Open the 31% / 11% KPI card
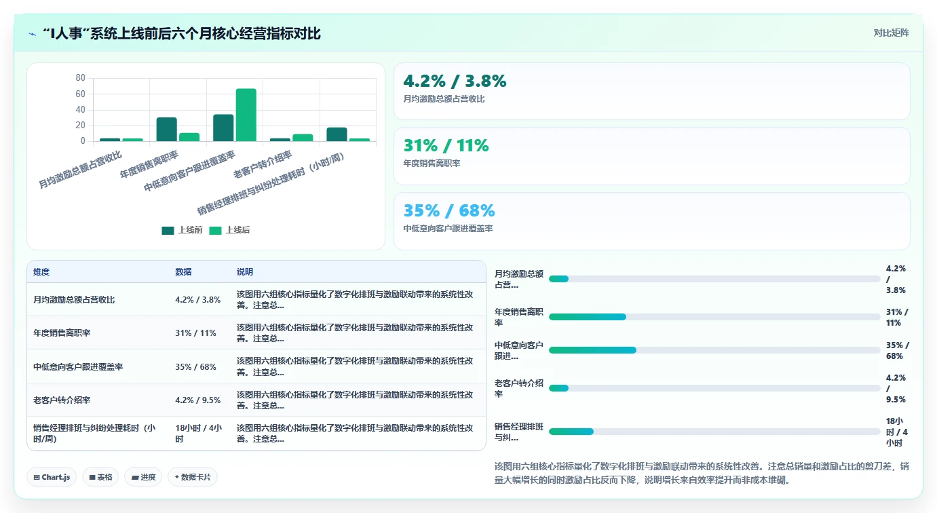 pyautogui.click(x=651, y=156)
